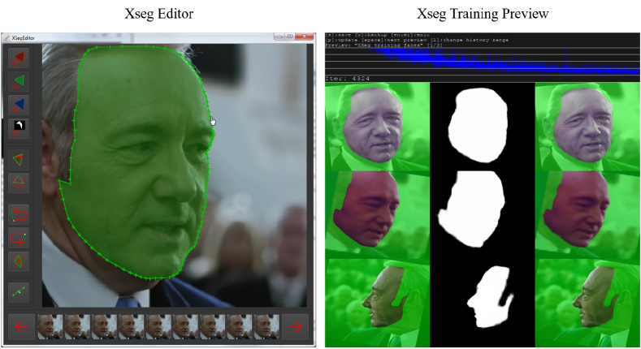Click the blue loss history graph
The height and width of the screenshot is (349, 641).
pyautogui.click(x=483, y=61)
